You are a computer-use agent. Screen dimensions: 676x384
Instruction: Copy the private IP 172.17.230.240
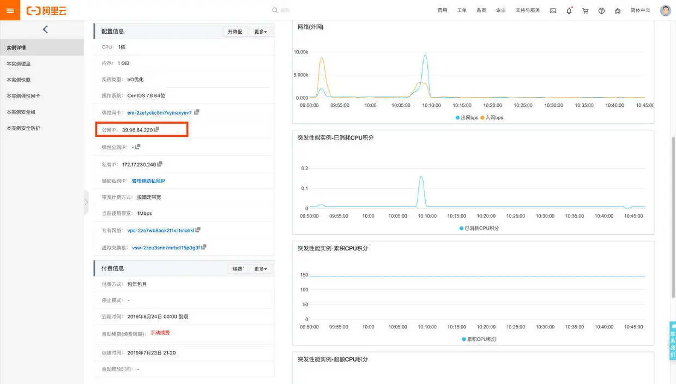coord(160,164)
